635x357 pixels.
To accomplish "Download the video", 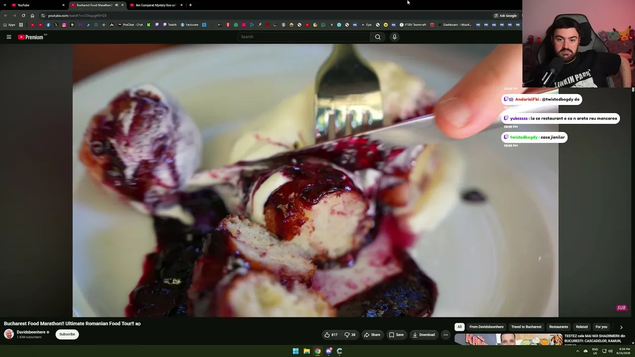I will pos(424,335).
